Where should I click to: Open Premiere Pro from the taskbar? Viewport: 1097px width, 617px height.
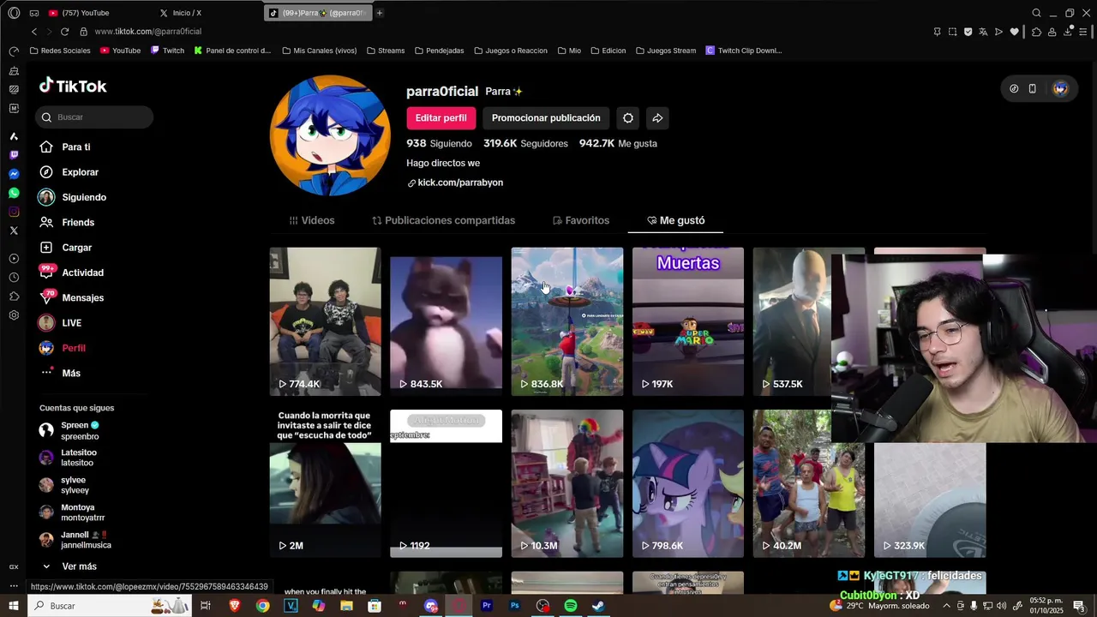tap(487, 606)
